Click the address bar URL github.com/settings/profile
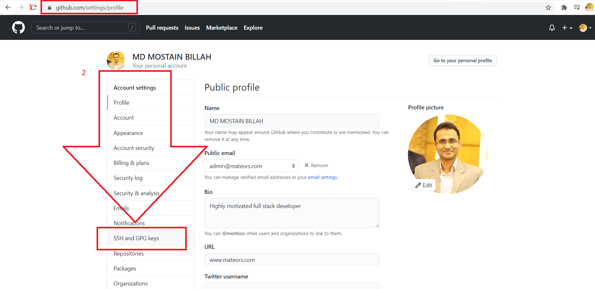 coord(90,8)
